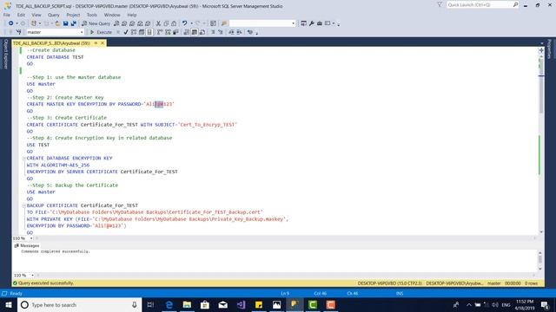Click the Windows Start button

click(x=9, y=304)
